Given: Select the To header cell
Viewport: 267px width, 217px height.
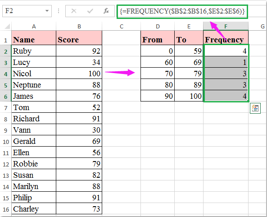Looking at the screenshot, I should [x=189, y=38].
